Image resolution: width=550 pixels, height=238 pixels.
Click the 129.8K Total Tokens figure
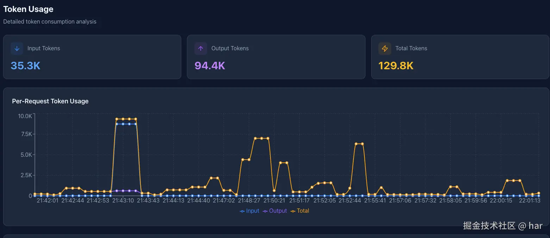(396, 65)
